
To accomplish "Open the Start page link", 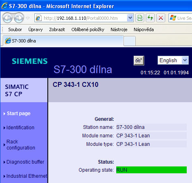I will [x=19, y=114].
